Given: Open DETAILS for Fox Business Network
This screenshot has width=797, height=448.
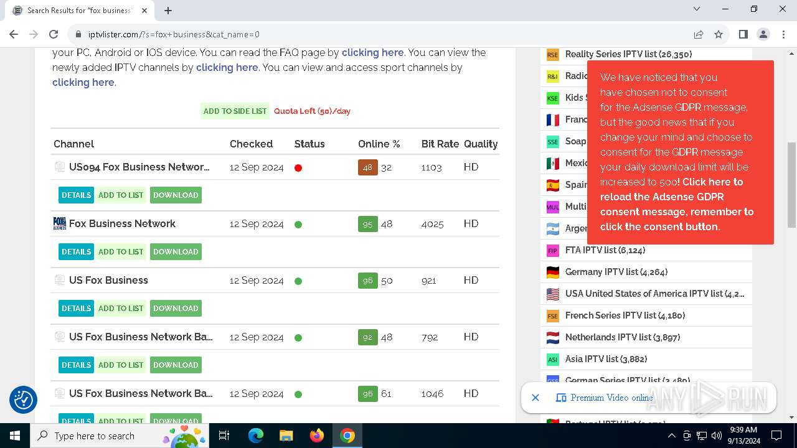Looking at the screenshot, I should tap(76, 251).
